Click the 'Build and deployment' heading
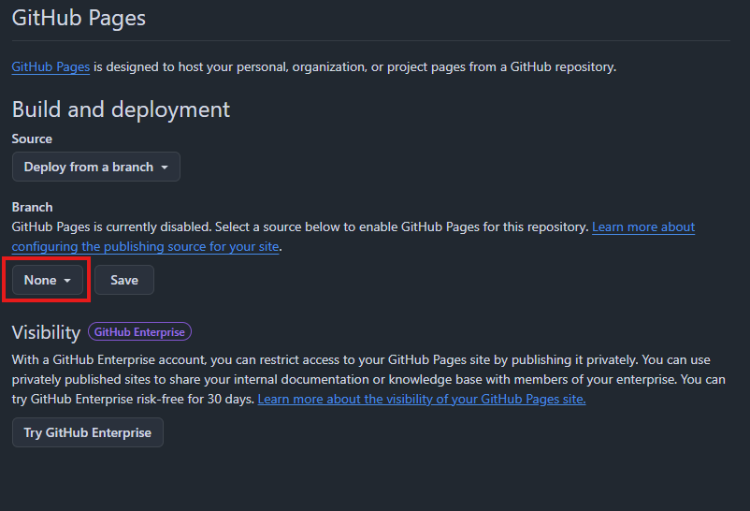The image size is (750, 511). click(121, 109)
